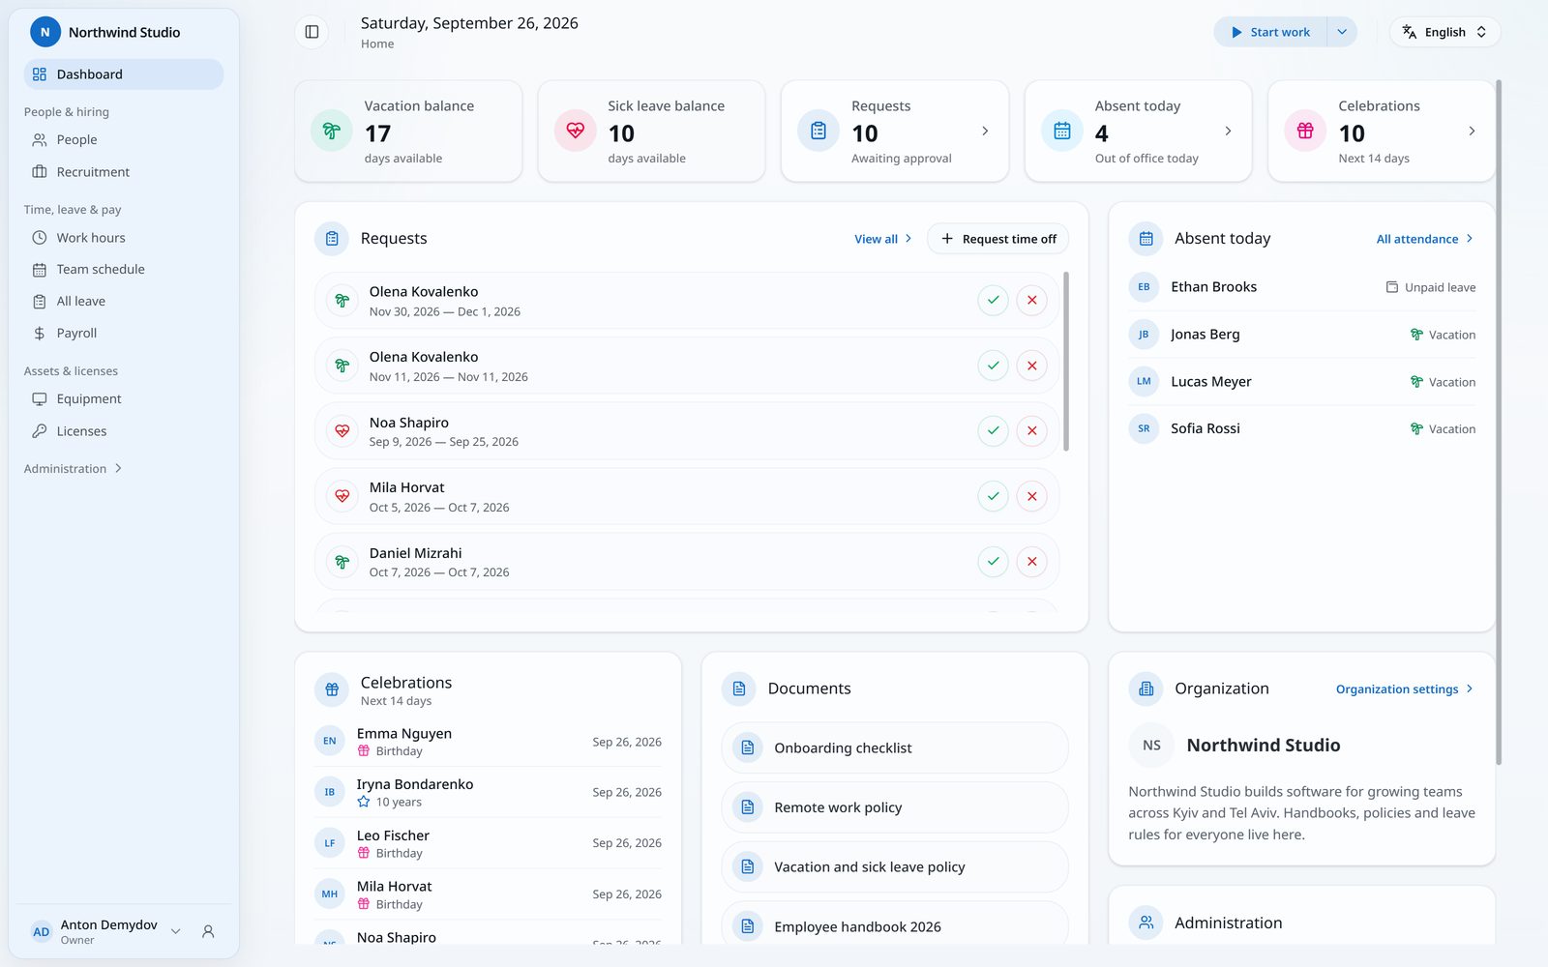Click the Sick leave balance heart icon
This screenshot has height=967, width=1548.
[x=576, y=131]
